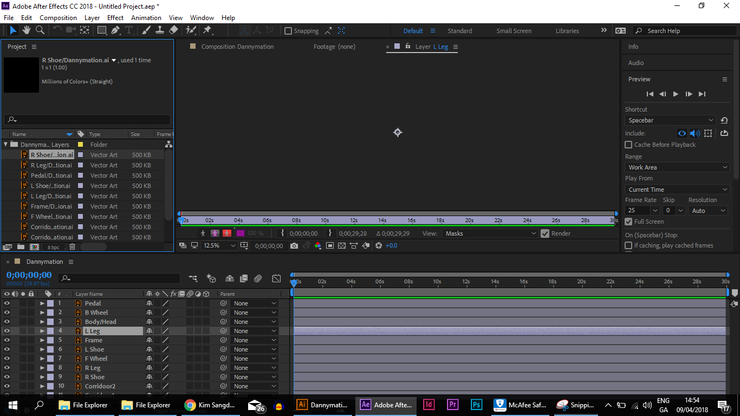Viewport: 740px width, 416px height.
Task: Click Draft 3D icon in timeline
Action: pyautogui.click(x=211, y=278)
